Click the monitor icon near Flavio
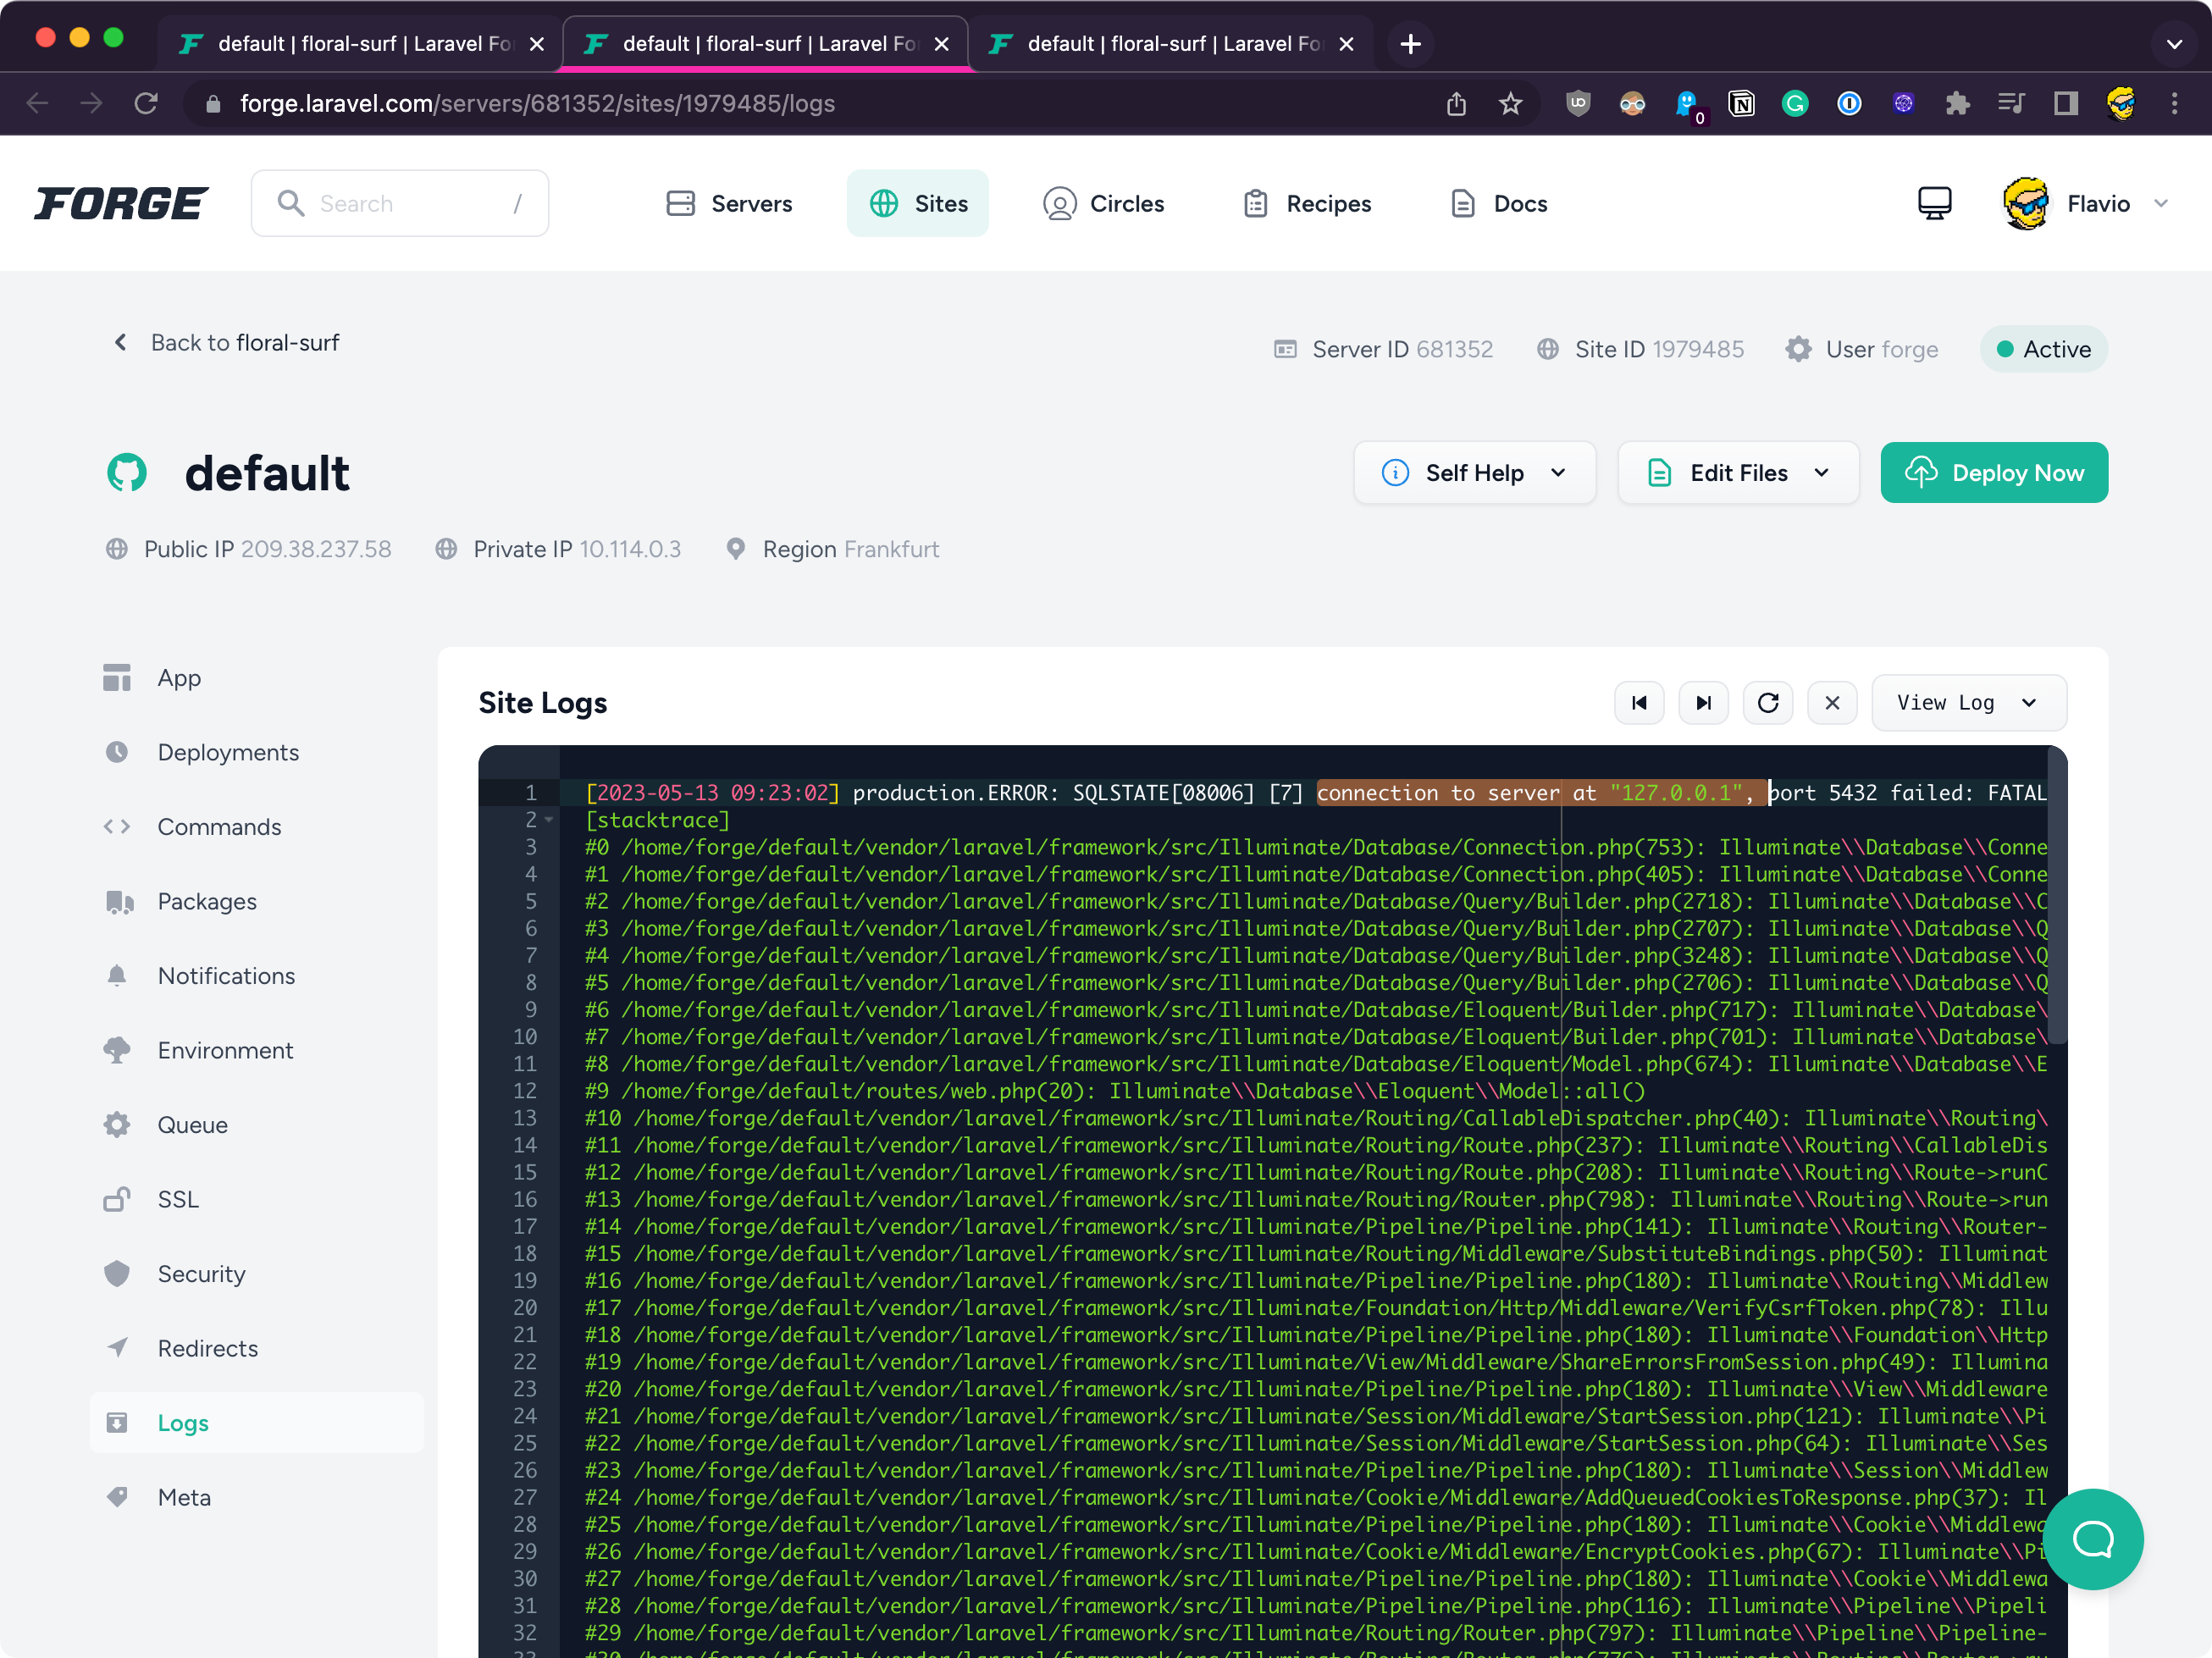This screenshot has width=2212, height=1658. point(1934,203)
